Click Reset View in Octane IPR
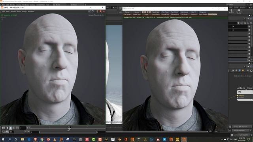 155,12
